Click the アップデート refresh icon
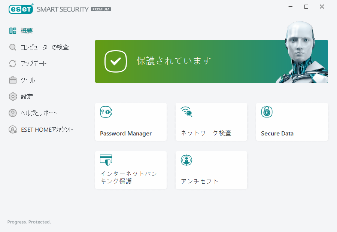The height and width of the screenshot is (232, 337). coord(13,63)
